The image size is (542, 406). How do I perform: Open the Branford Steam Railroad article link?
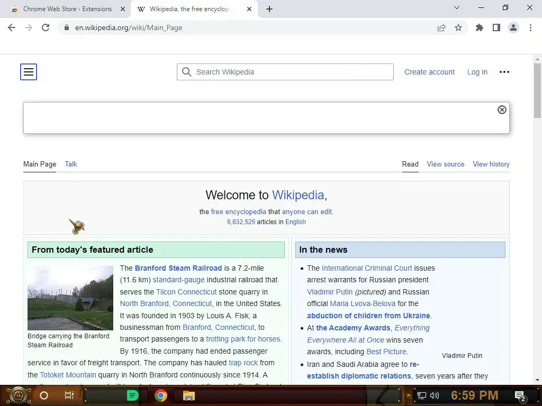(x=178, y=268)
